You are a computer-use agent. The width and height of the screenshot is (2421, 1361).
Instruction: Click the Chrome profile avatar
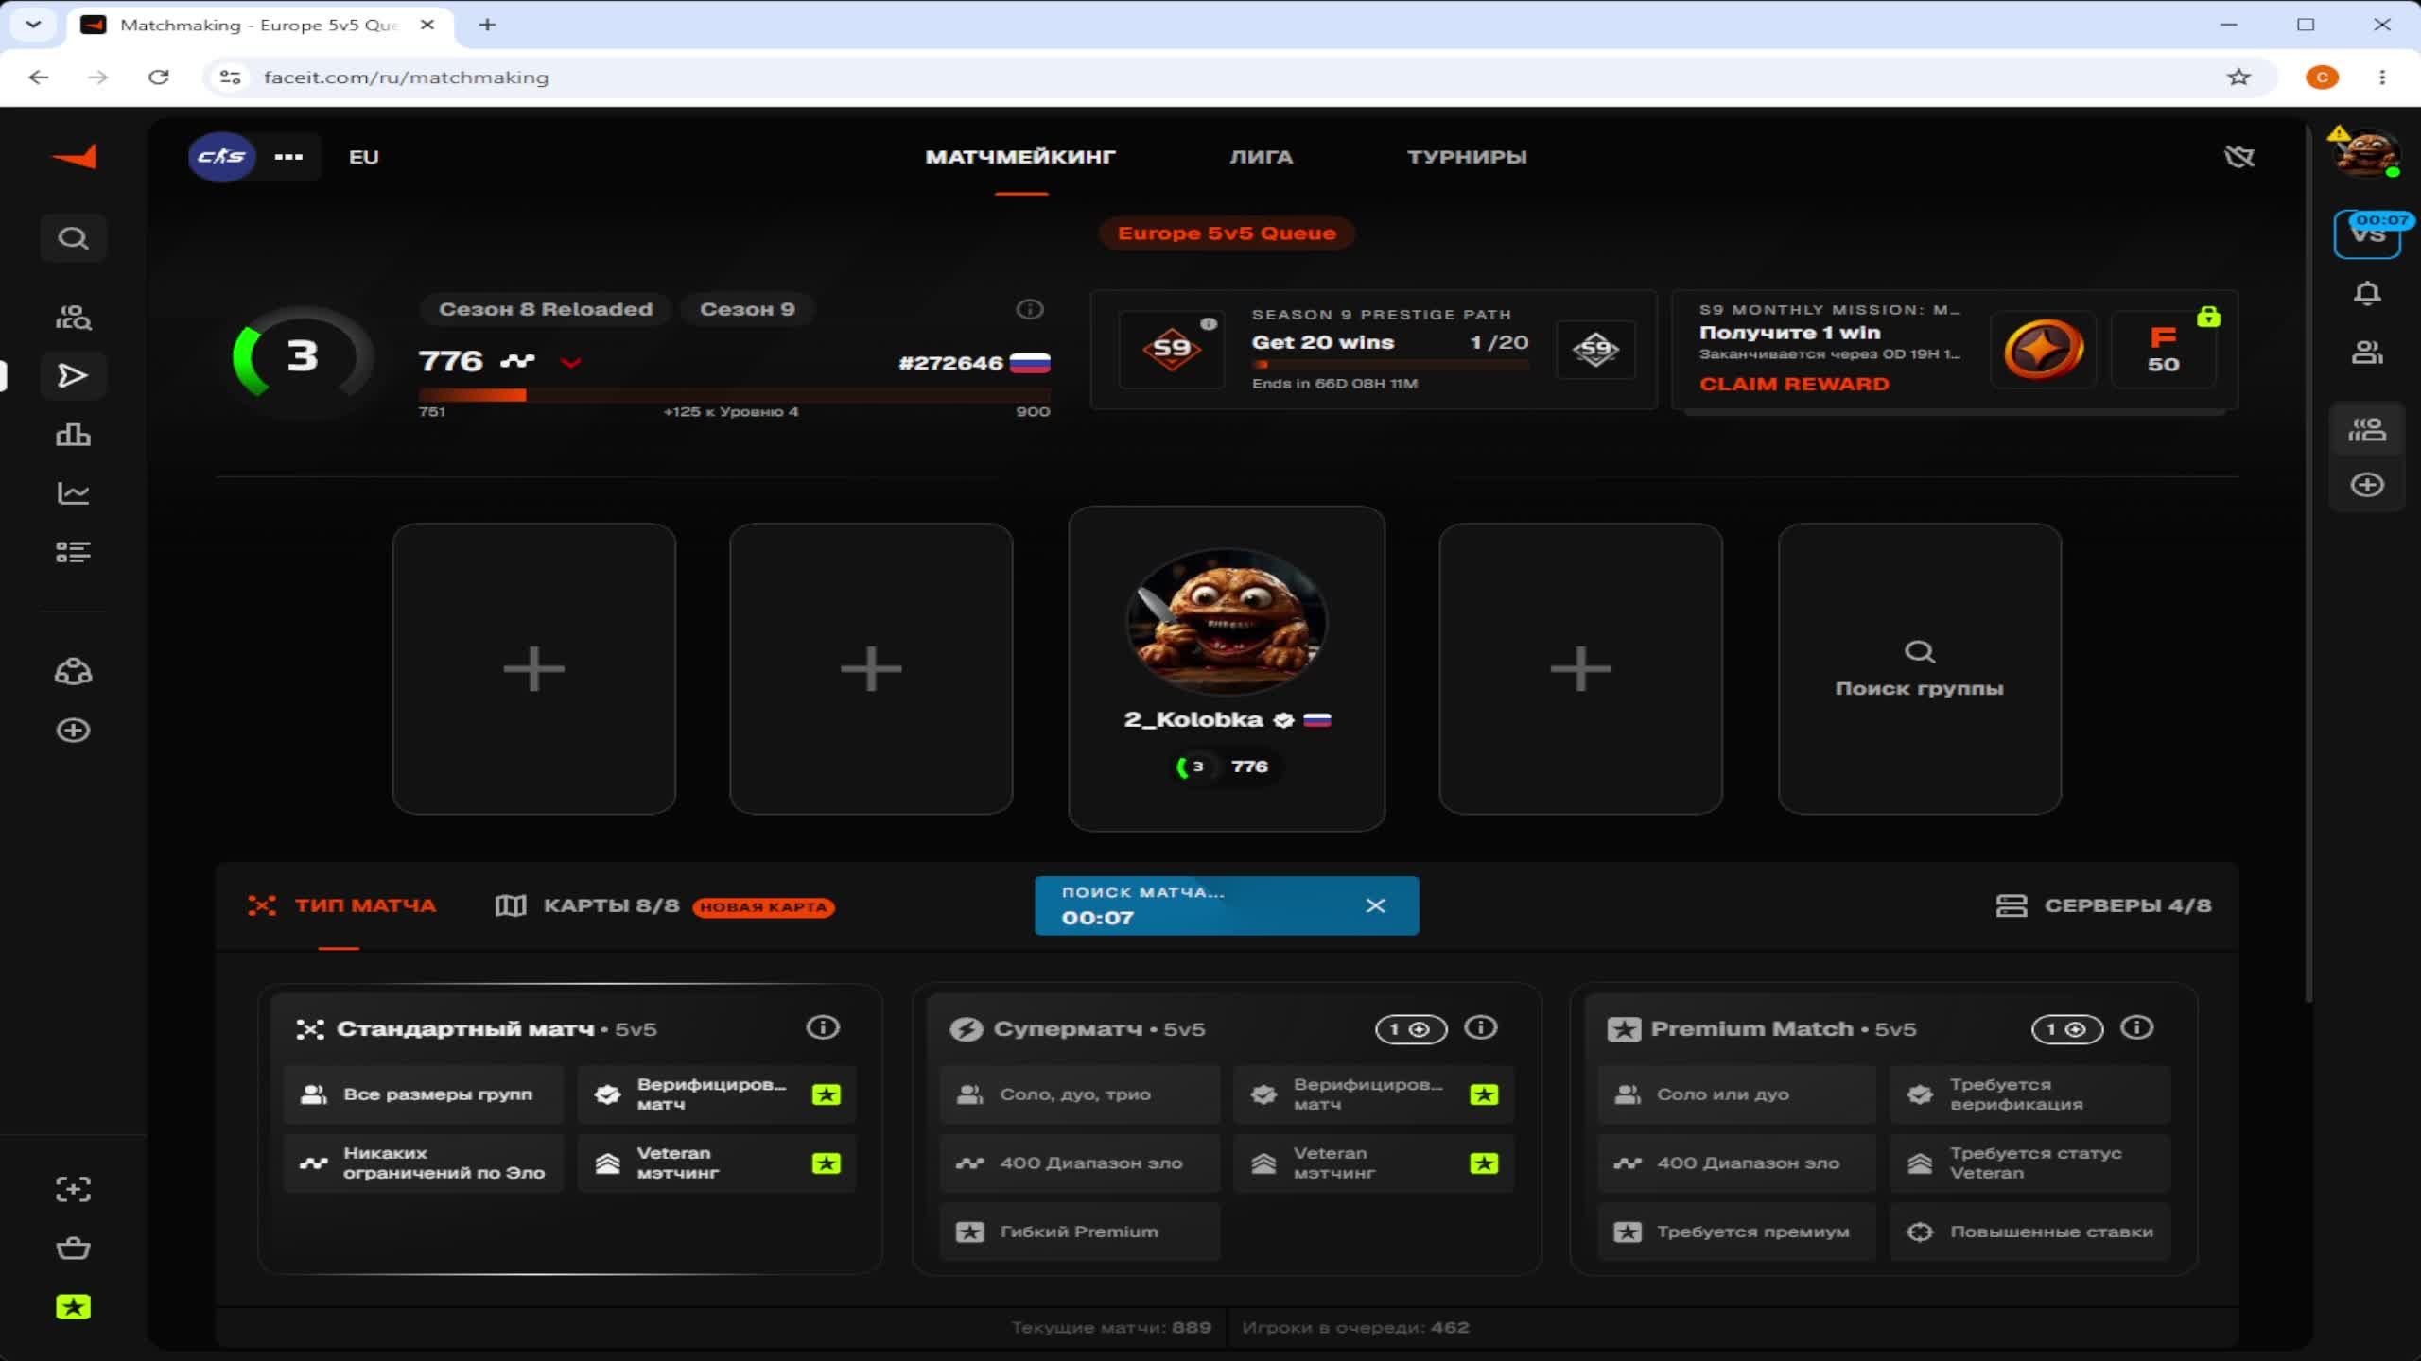pyautogui.click(x=2322, y=78)
